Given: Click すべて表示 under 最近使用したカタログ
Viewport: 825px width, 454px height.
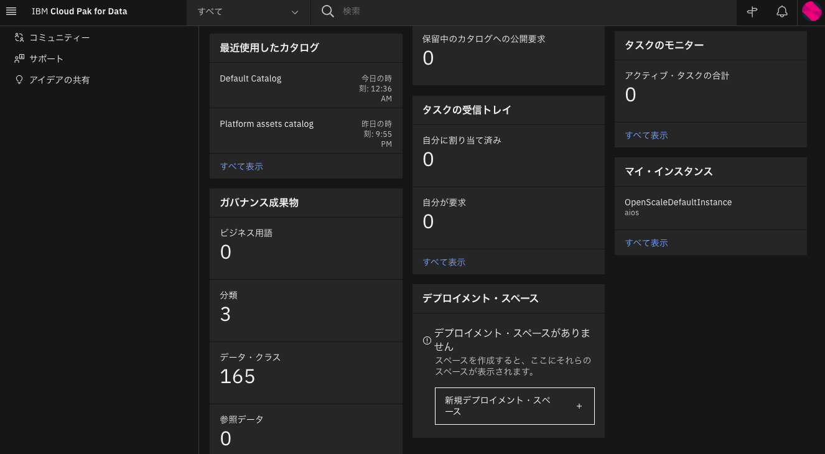Looking at the screenshot, I should [241, 167].
